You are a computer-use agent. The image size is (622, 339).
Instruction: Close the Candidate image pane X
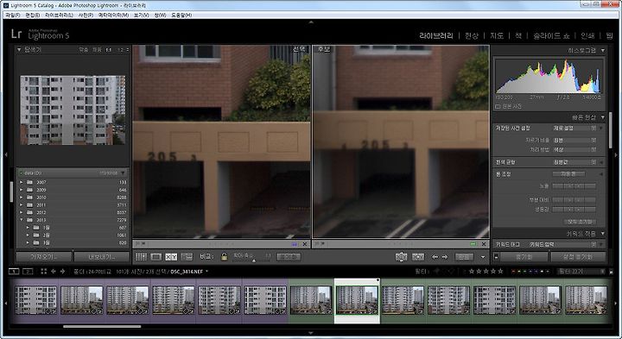pos(484,244)
